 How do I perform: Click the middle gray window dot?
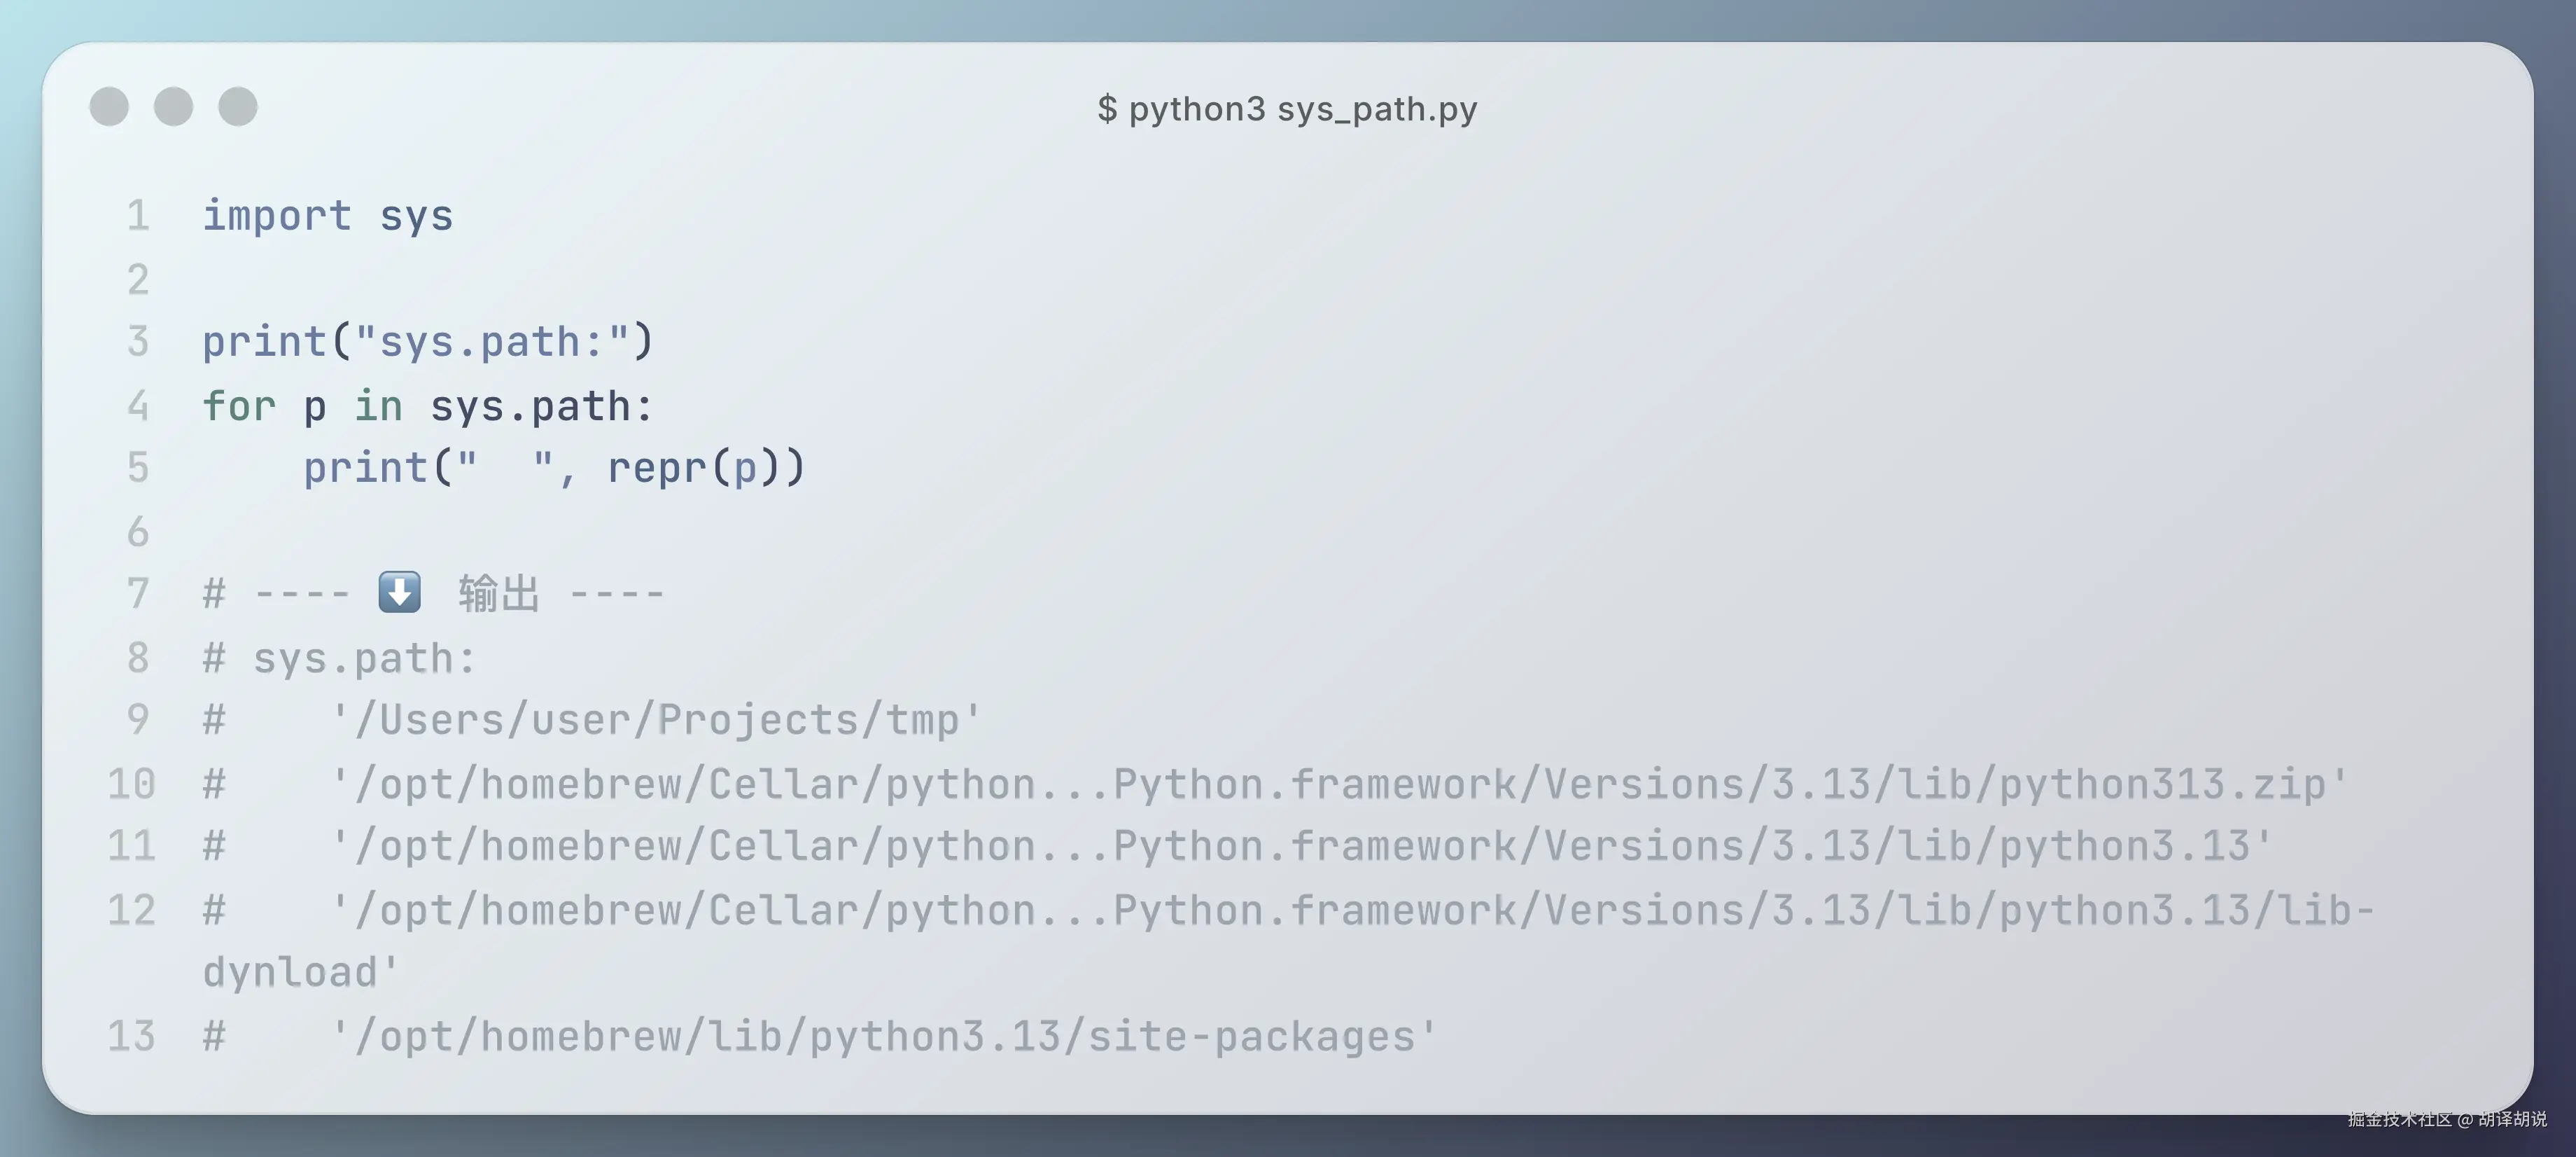click(173, 107)
